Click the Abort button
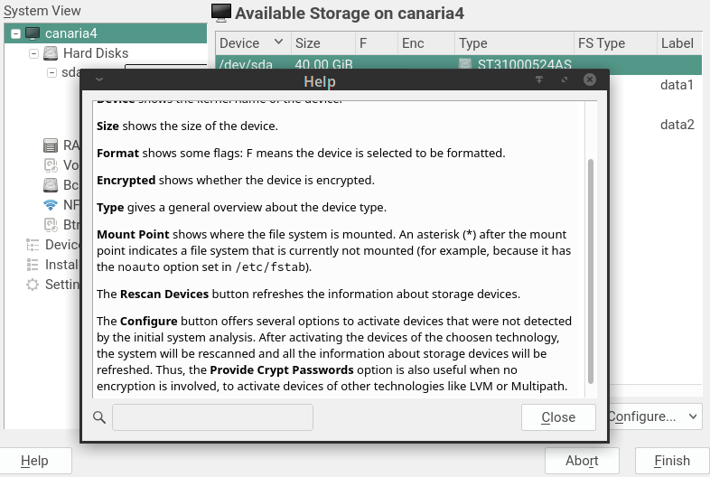This screenshot has width=710, height=477. click(582, 461)
